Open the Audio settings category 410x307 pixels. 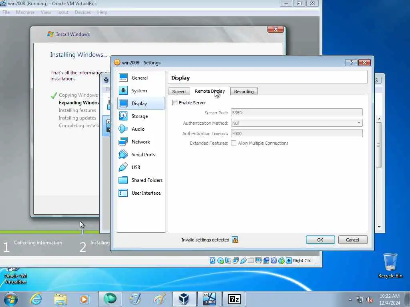click(x=141, y=129)
